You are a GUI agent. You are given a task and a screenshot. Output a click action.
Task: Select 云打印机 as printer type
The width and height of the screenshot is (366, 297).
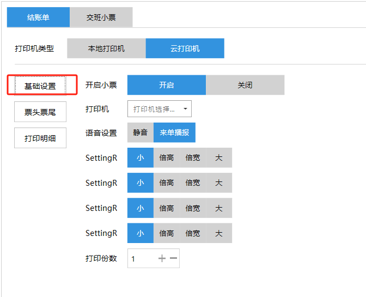[x=185, y=49]
